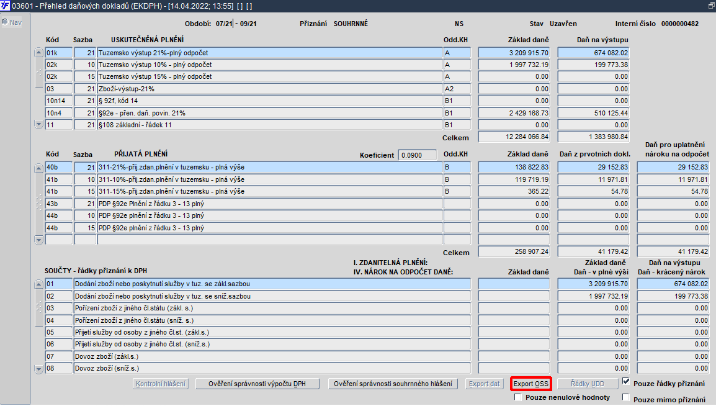
Task: Select row §108 základní - řádek 11
Action: click(x=270, y=125)
